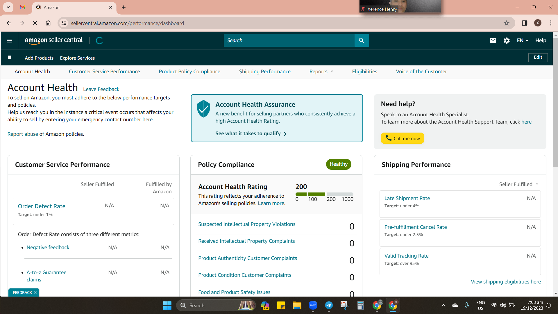Viewport: 558px width, 314px height.
Task: Open the settings gear icon
Action: 507,40
